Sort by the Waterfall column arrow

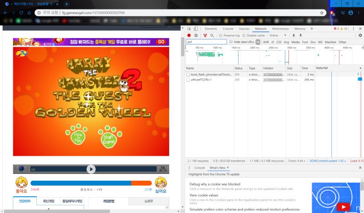click(360, 68)
